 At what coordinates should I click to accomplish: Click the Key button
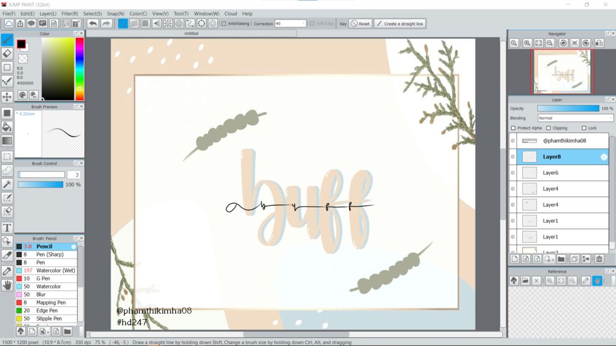pyautogui.click(x=343, y=23)
